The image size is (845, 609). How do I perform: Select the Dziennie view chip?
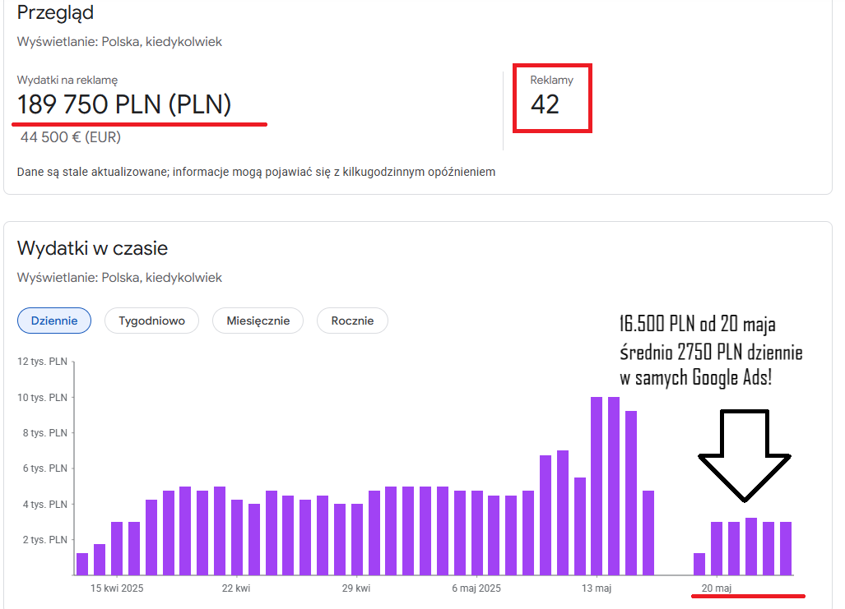(x=54, y=321)
